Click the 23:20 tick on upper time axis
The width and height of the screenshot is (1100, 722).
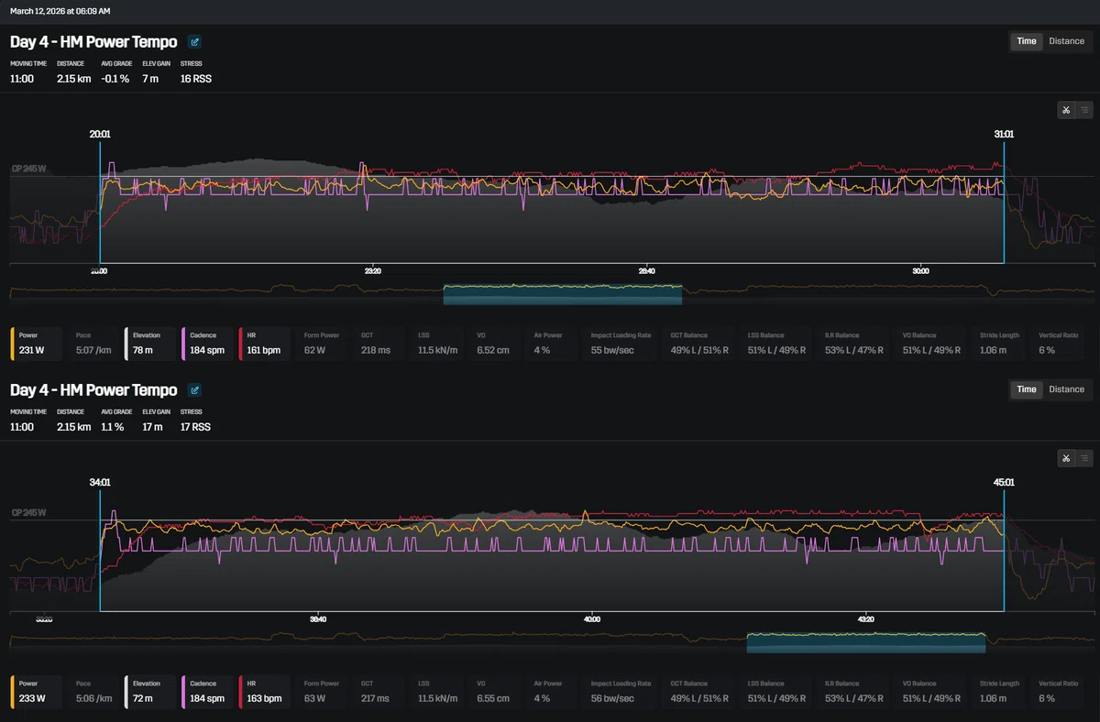pos(372,271)
